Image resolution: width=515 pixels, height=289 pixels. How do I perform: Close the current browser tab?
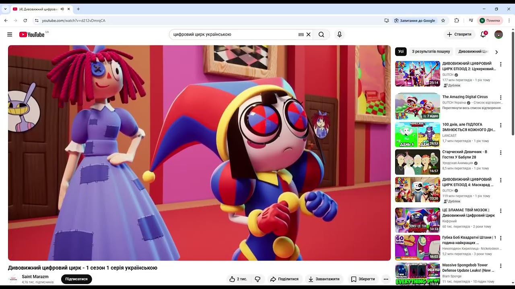click(69, 9)
